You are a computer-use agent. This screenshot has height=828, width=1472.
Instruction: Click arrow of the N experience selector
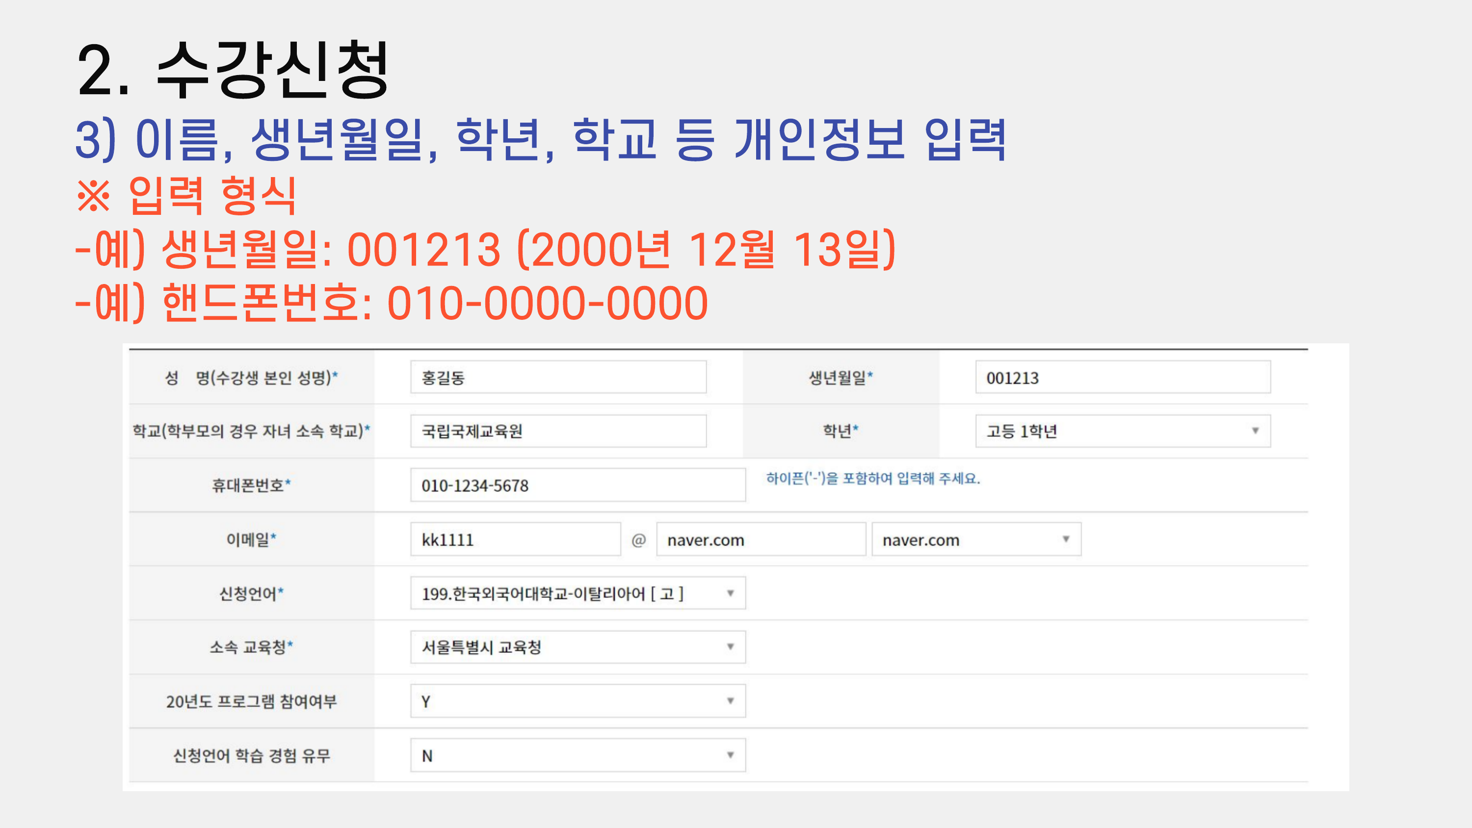[730, 755]
